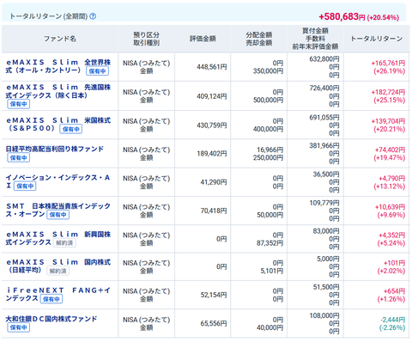Image resolution: width=412 pixels, height=342 pixels.
Task: Click return +165,761円 for 全世界株式
Action: (388, 64)
